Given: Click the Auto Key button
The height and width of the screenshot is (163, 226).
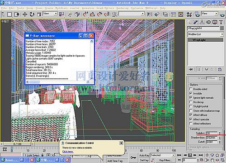Looking at the screenshot, I should pos(144,155).
